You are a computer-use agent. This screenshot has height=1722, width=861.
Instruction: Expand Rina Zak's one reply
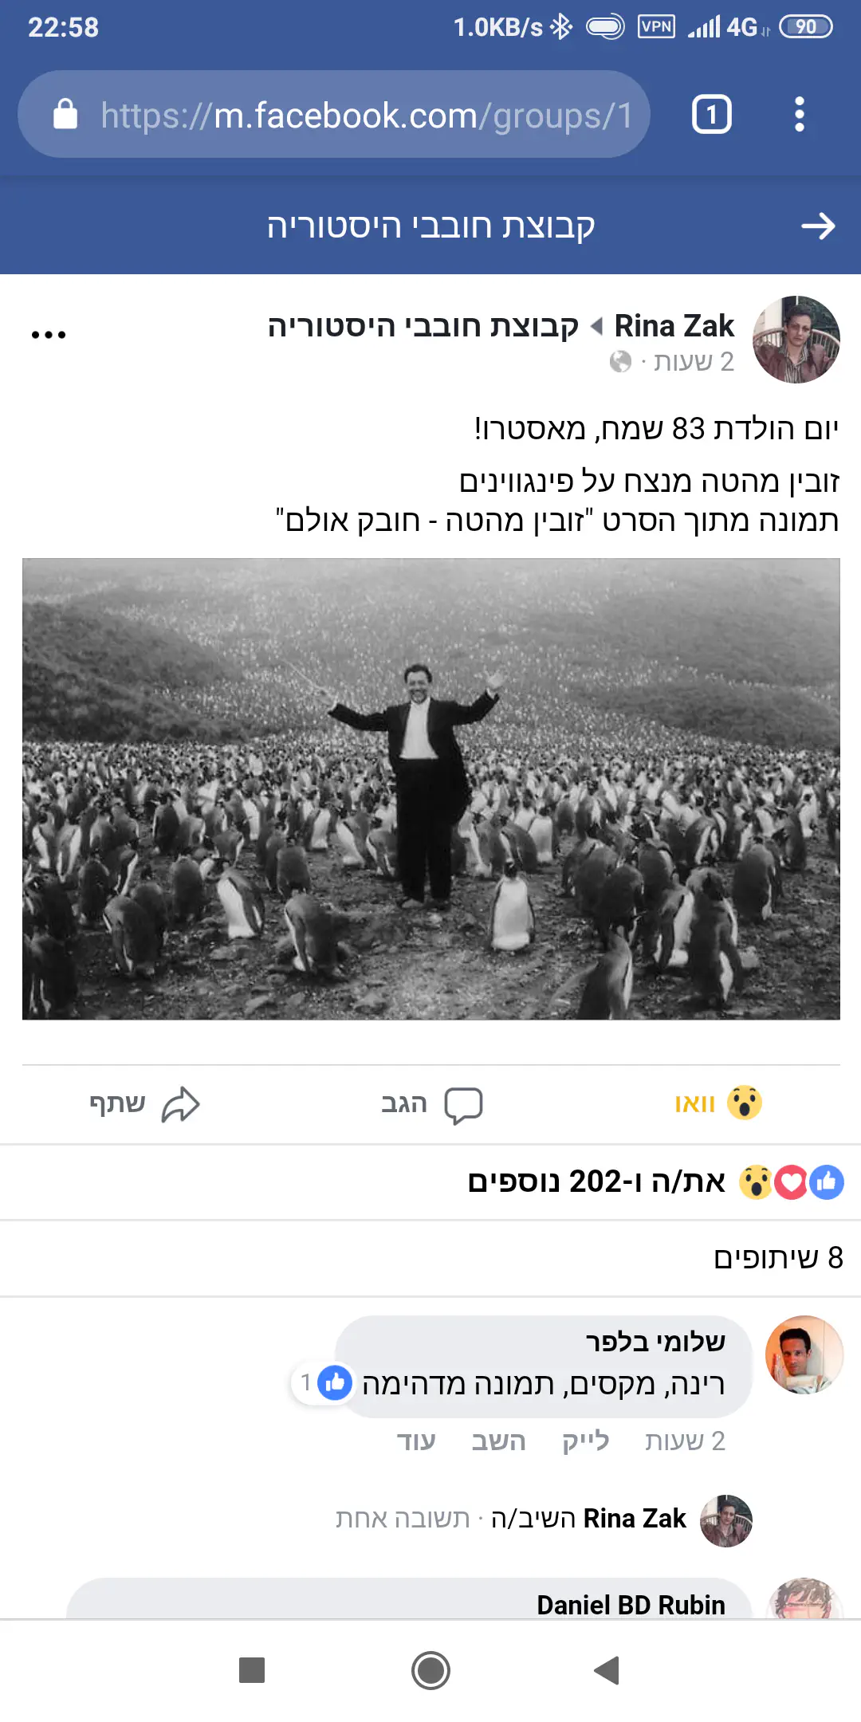pyautogui.click(x=510, y=1519)
